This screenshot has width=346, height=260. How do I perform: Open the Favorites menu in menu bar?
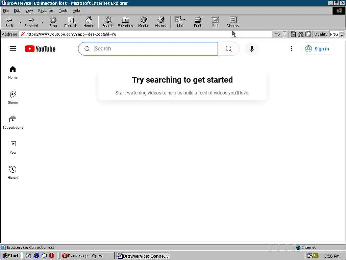pyautogui.click(x=46, y=10)
